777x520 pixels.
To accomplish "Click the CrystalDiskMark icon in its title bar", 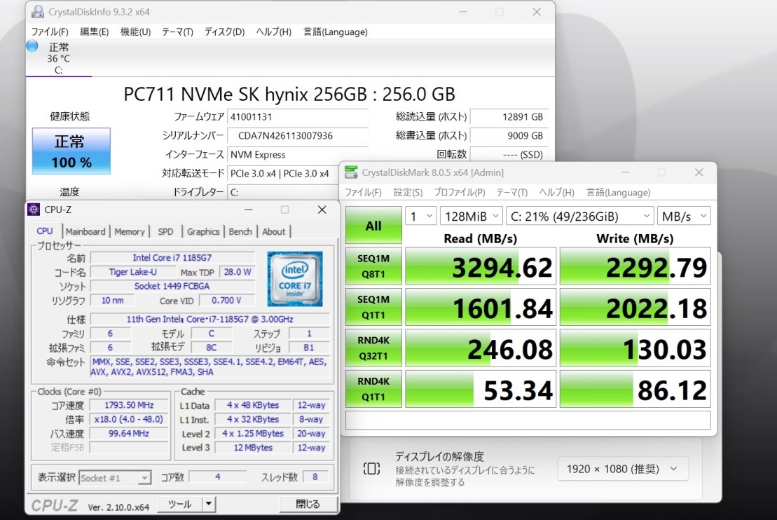I will tap(352, 172).
